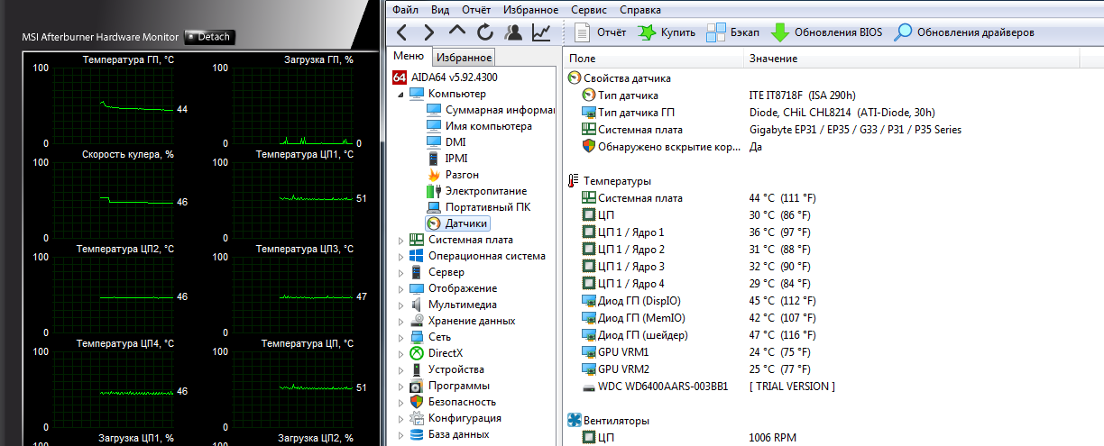The image size is (1104, 446).
Task: Expand the Операционная система tree node
Action: click(x=401, y=256)
